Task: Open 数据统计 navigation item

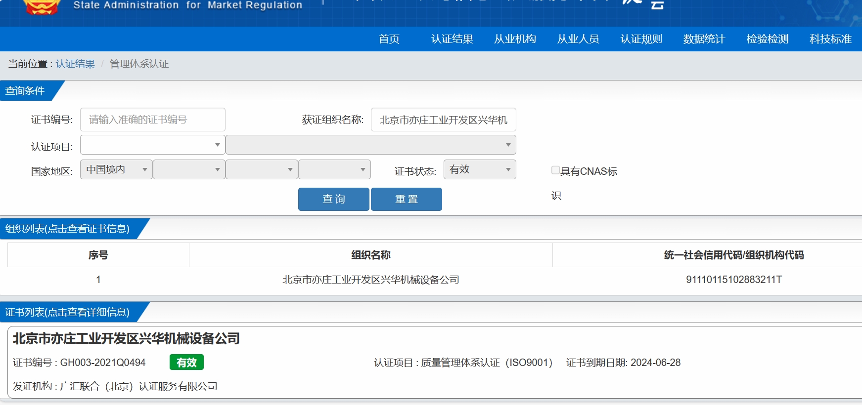Action: [x=704, y=39]
